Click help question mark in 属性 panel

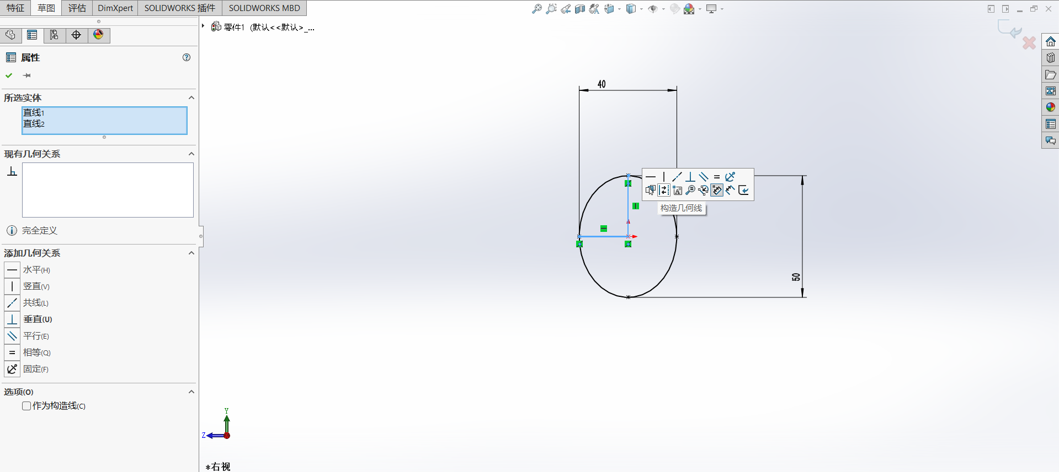click(187, 57)
